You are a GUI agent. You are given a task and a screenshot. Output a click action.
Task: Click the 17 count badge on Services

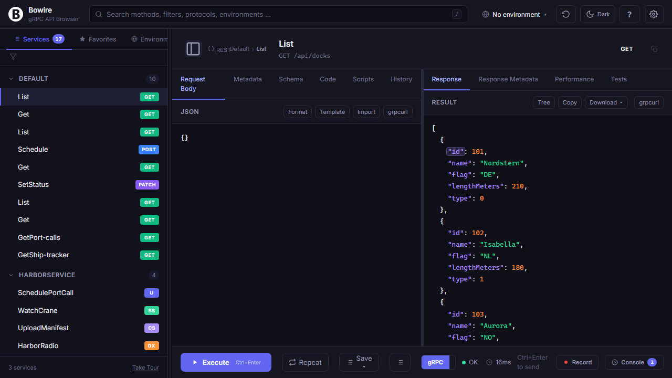pos(58,39)
